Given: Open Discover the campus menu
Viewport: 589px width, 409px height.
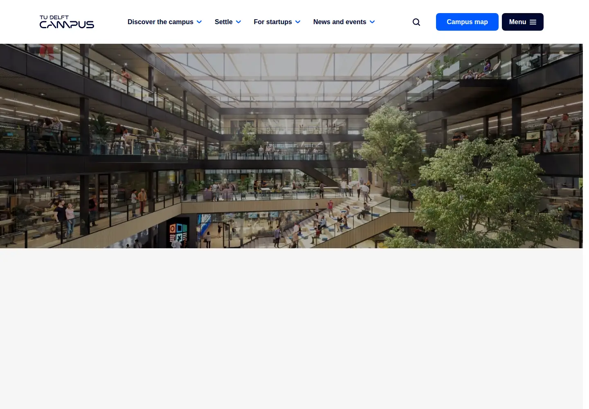Looking at the screenshot, I should point(160,22).
